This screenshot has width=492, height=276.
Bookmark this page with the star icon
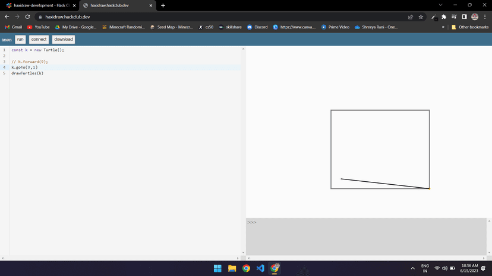(421, 17)
